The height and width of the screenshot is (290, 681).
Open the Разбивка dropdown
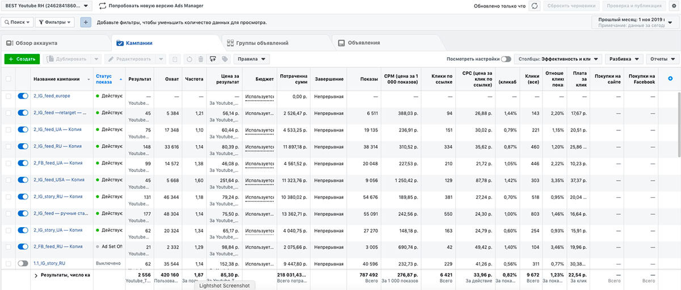(624, 59)
